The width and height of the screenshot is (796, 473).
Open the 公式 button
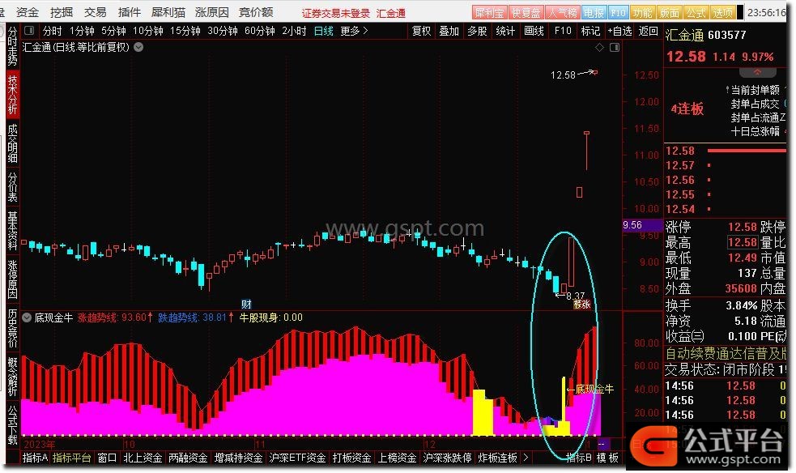(x=696, y=12)
